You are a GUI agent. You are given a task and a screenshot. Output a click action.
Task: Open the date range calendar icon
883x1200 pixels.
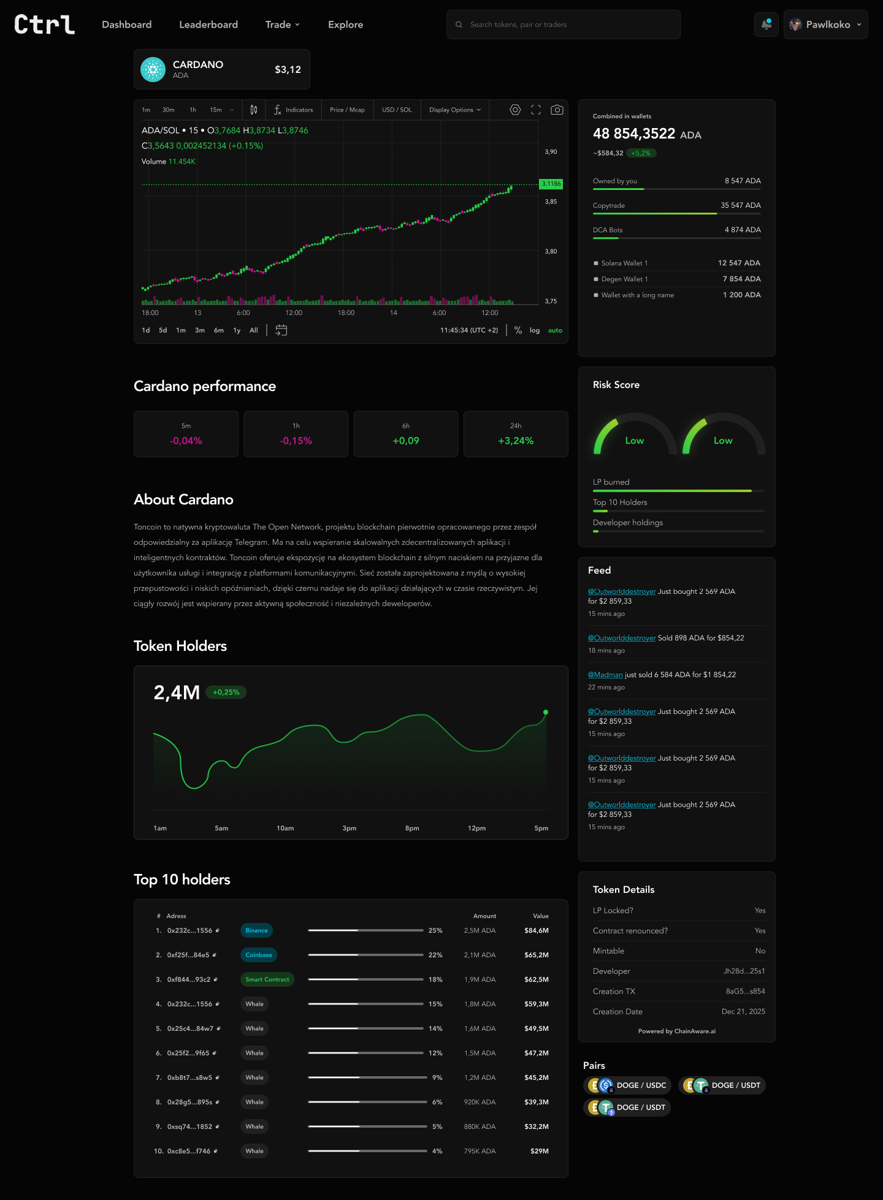click(x=281, y=330)
